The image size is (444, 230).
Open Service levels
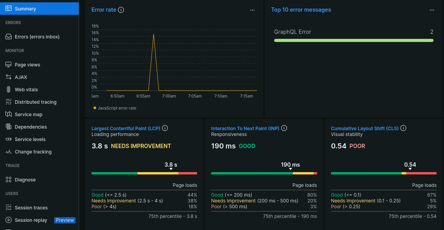pos(30,139)
